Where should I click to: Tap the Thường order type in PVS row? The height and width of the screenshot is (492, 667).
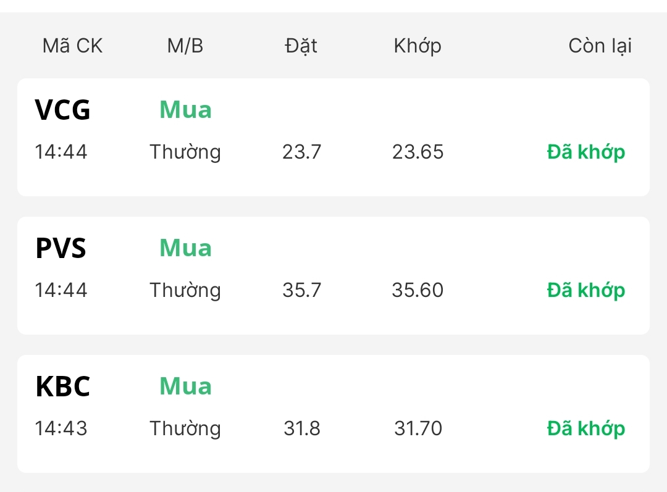tap(185, 290)
